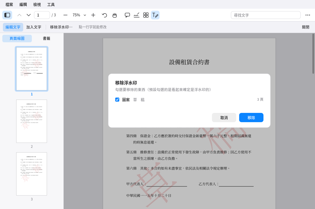315x209 pixels.
Task: Select the hand pan tool
Action: coord(115,15)
